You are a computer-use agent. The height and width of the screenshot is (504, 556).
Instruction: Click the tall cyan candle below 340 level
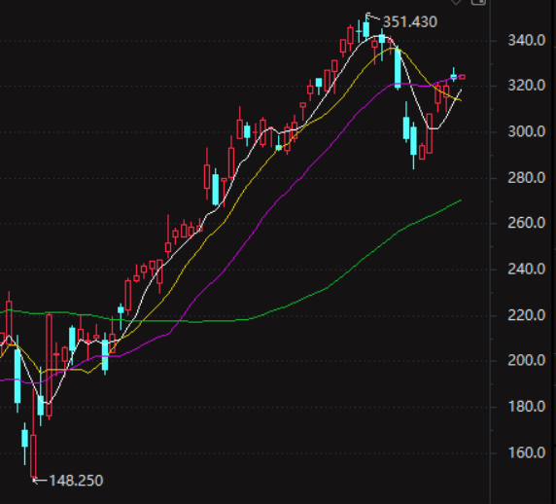[x=398, y=68]
